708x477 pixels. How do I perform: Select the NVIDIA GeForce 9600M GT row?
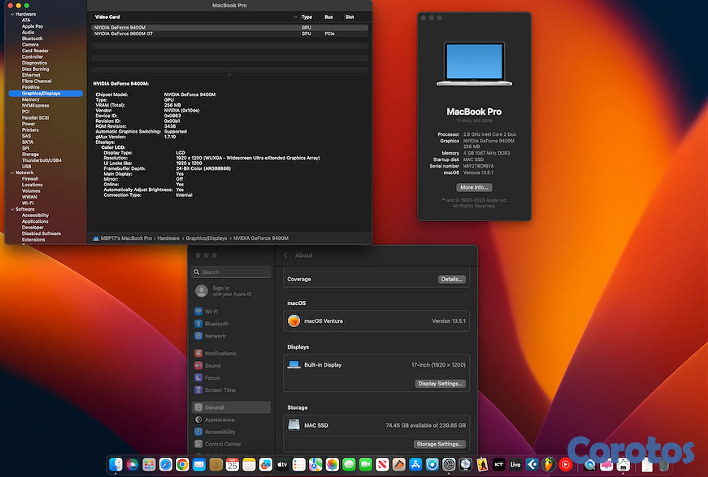click(x=124, y=34)
